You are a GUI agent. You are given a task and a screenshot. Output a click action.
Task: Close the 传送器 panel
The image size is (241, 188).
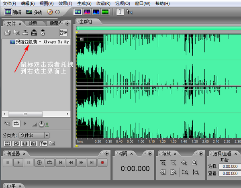pyautogui.click(x=24, y=154)
